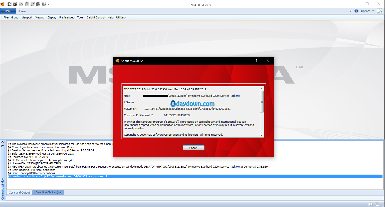Open the Tools dropdown menu
The image size is (385, 207).
coord(81,17)
